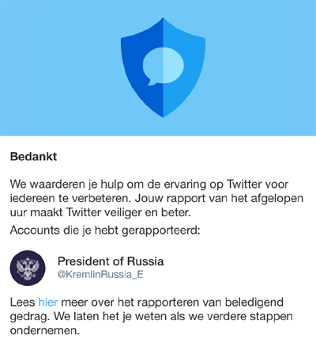Open the @KremlinRussia_E handle
316x343 pixels.
[x=100, y=275]
